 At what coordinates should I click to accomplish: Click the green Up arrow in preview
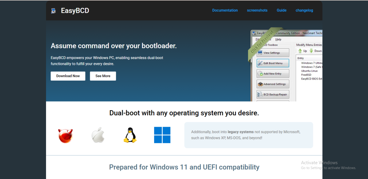[x=300, y=51]
